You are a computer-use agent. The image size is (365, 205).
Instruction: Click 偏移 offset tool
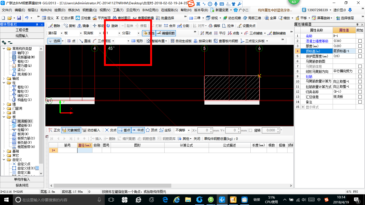coord(214,26)
